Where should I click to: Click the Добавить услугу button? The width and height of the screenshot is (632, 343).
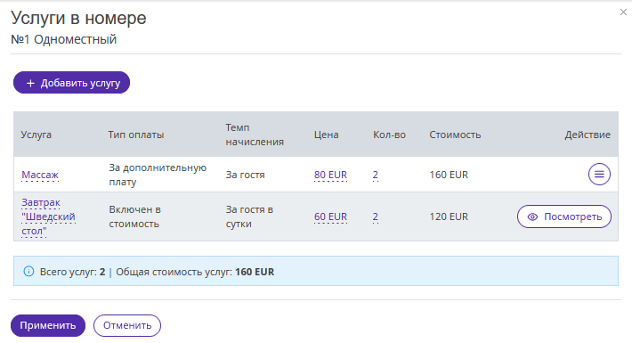(x=72, y=83)
